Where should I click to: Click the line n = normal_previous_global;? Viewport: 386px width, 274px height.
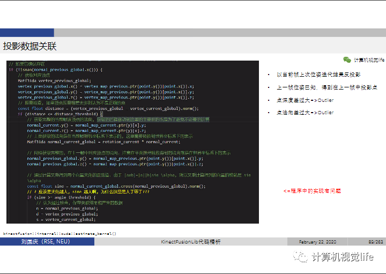67,209
